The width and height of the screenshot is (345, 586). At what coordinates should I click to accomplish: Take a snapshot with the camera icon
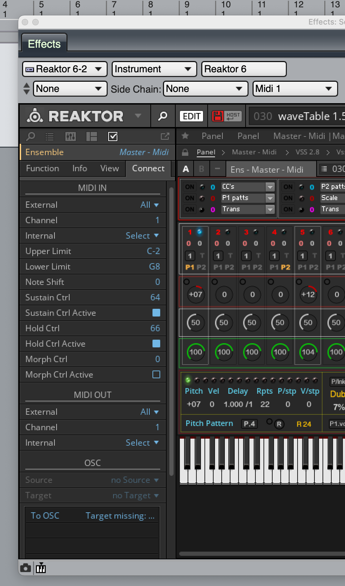(x=25, y=568)
